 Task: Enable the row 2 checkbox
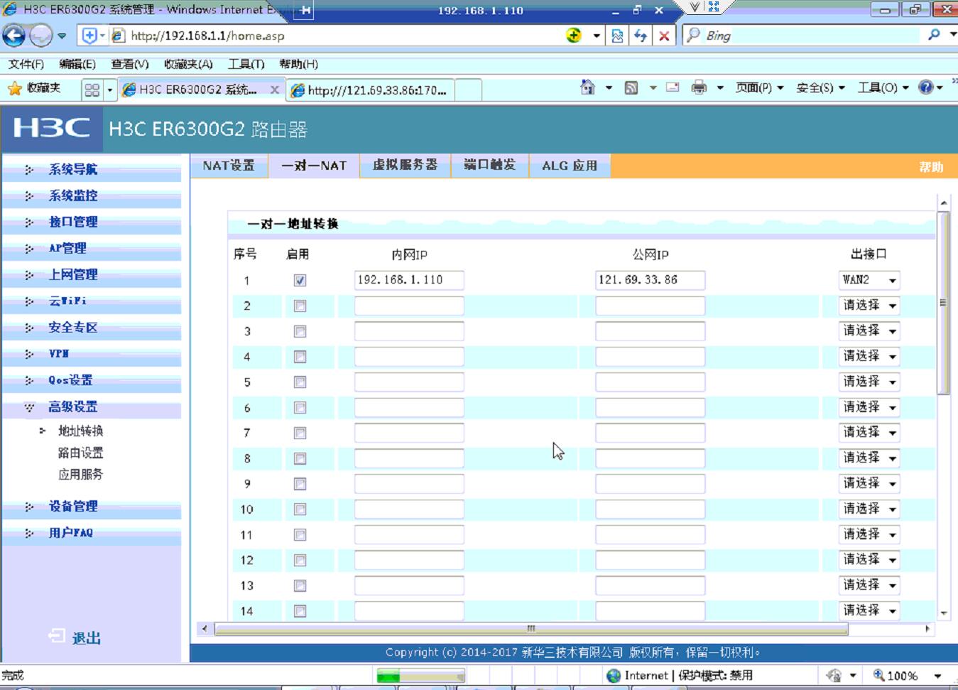coord(300,306)
